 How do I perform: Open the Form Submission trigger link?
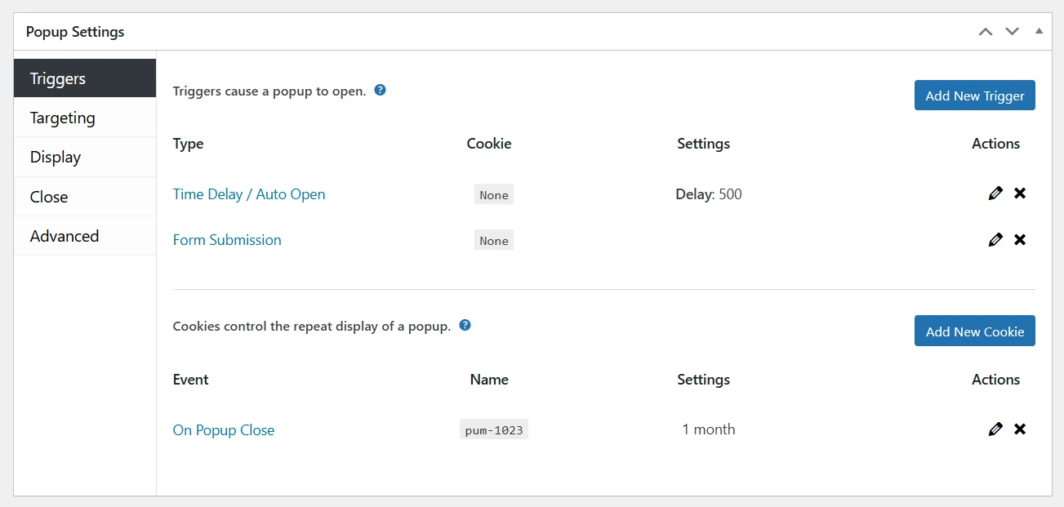[x=227, y=240]
